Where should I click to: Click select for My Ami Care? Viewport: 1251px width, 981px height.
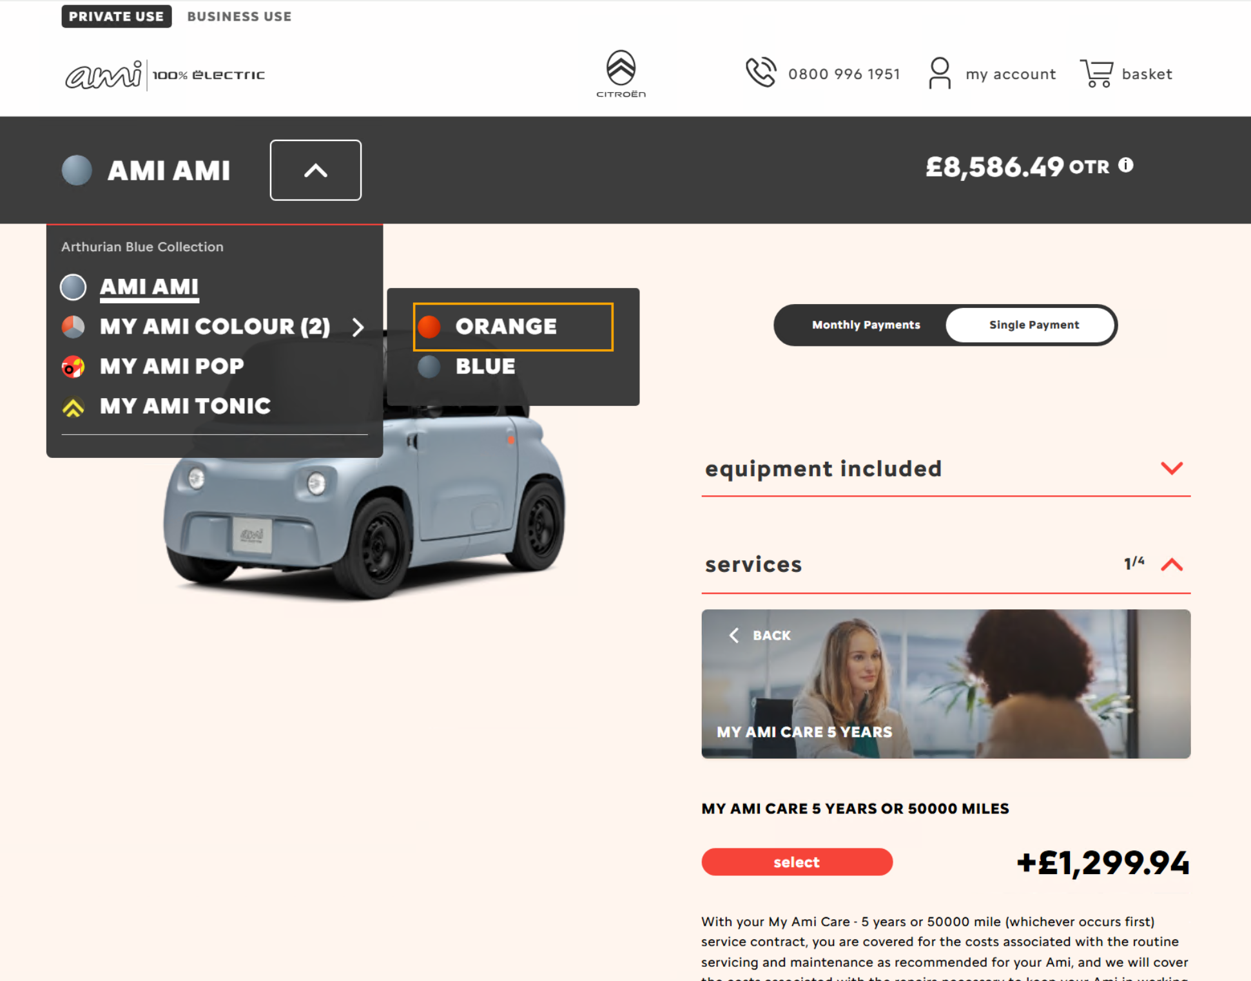(797, 862)
